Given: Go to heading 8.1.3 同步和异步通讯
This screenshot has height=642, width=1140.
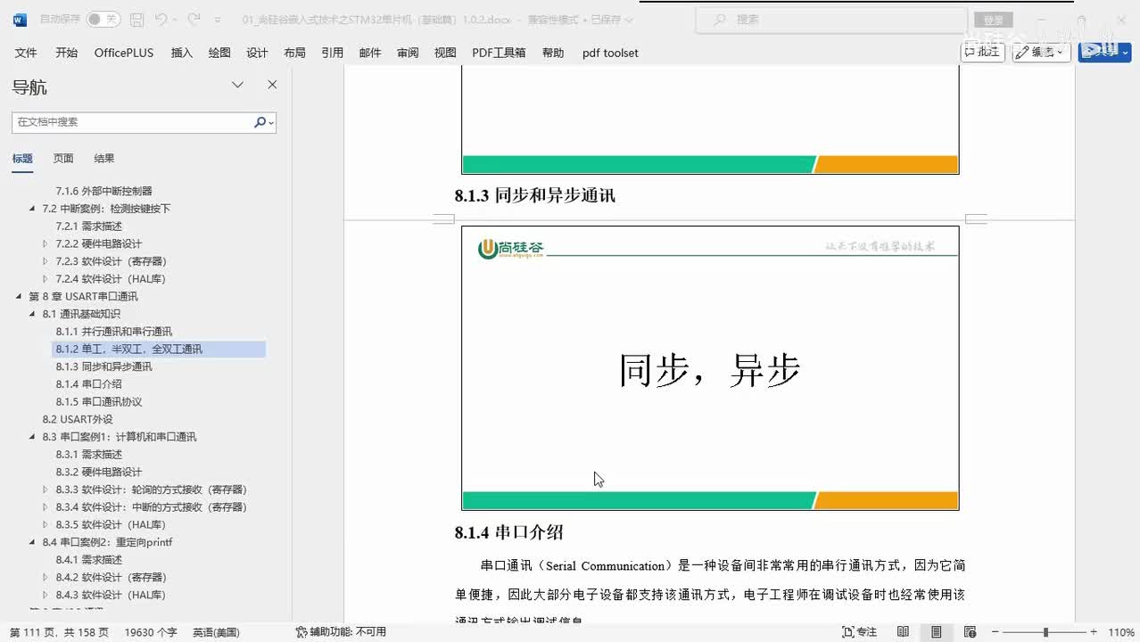Looking at the screenshot, I should [x=103, y=366].
